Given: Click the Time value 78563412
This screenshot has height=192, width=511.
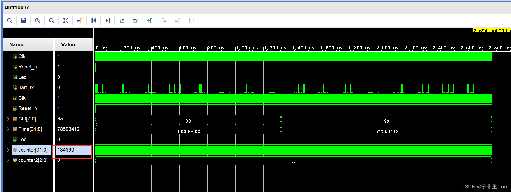Looking at the screenshot, I should [68, 129].
